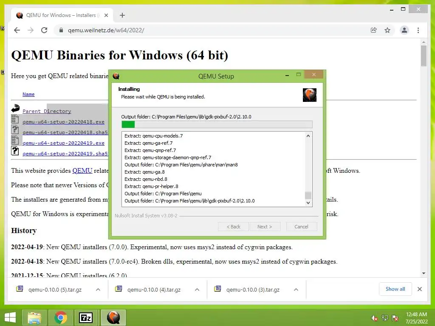Expand options for qemu-0.10.0 (5).tar.gz download

pyautogui.click(x=98, y=289)
